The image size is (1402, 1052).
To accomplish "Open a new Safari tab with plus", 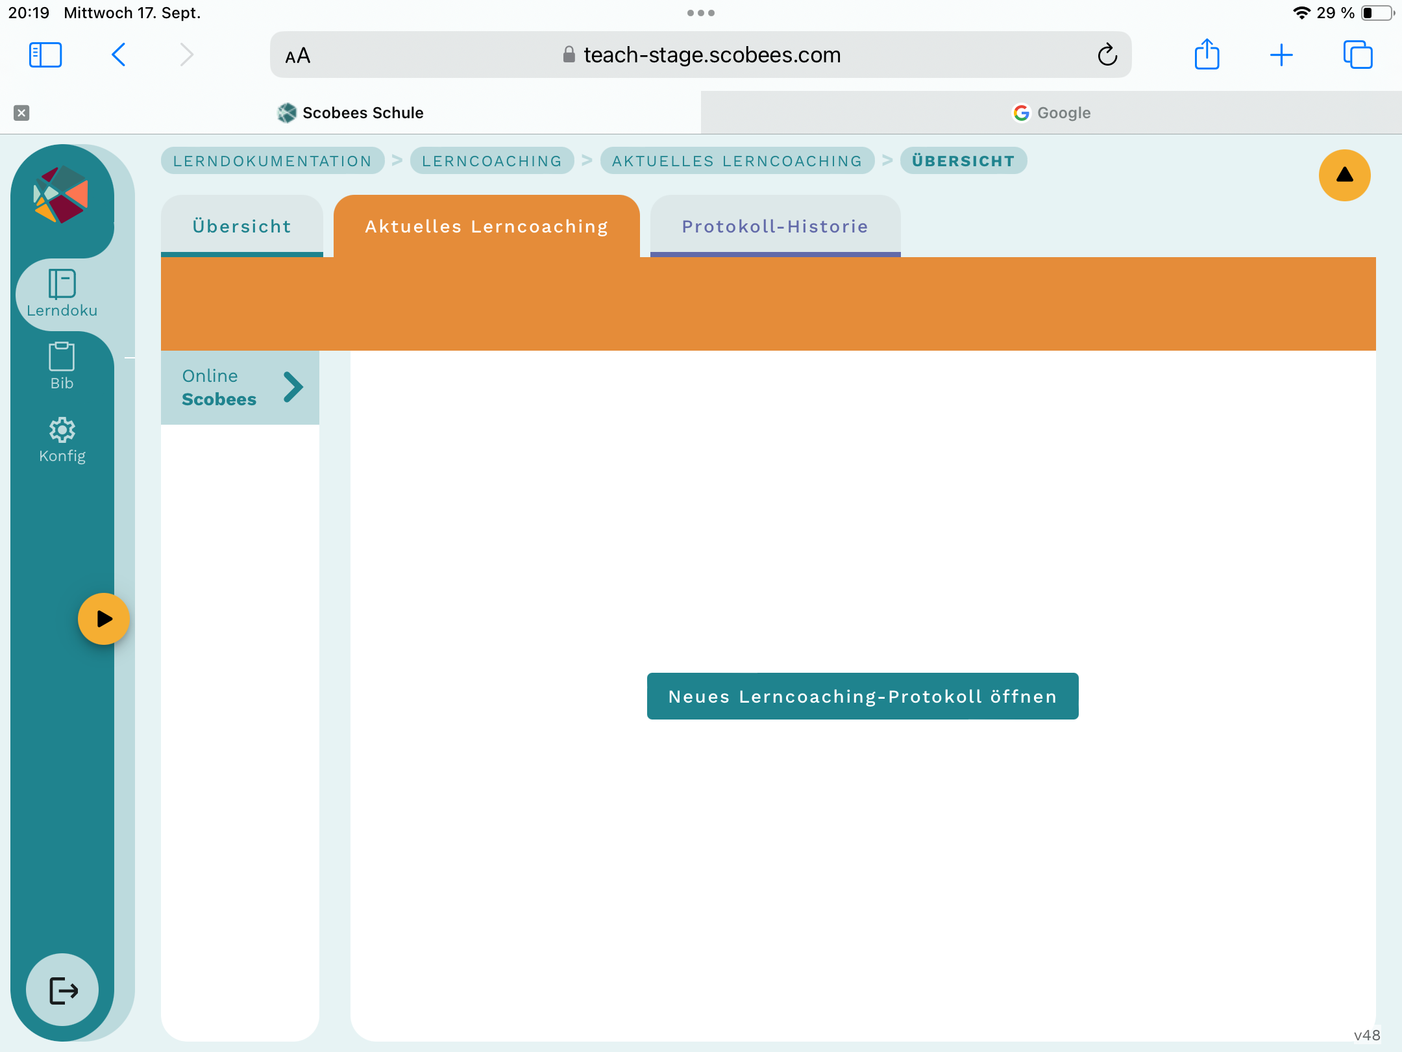I will pos(1281,55).
